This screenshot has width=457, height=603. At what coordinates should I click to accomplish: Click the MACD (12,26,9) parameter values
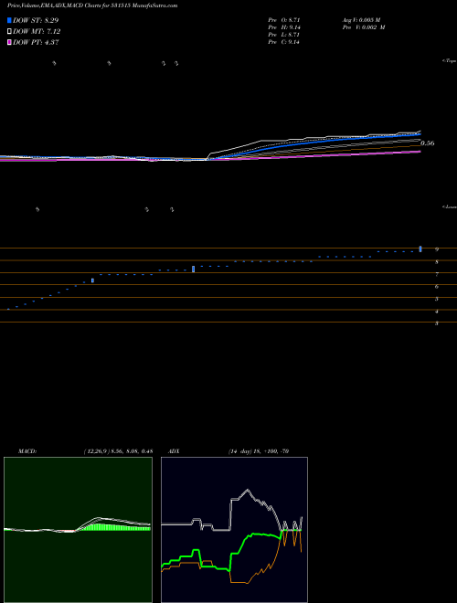point(118,451)
